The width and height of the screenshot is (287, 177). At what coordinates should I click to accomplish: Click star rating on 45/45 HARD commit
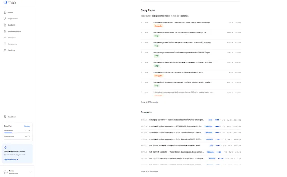[x=218, y=126]
